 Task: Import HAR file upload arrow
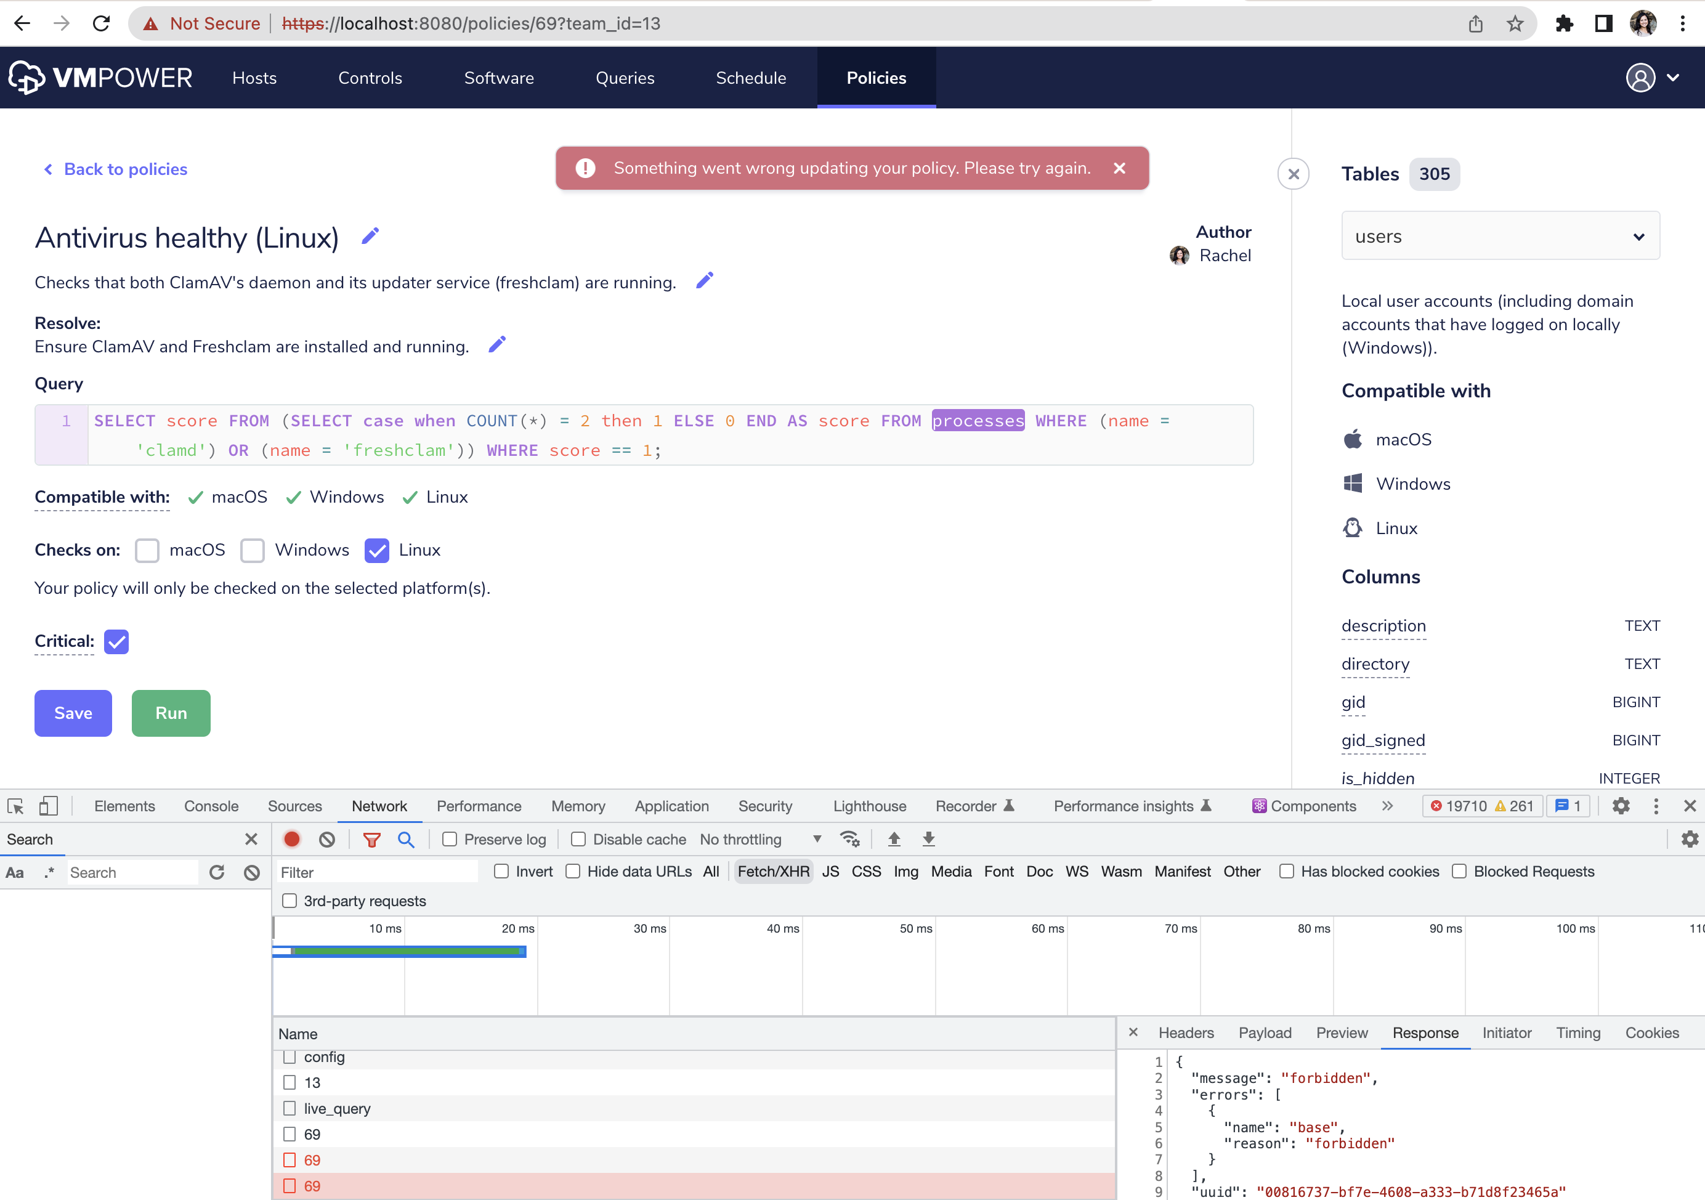894,839
